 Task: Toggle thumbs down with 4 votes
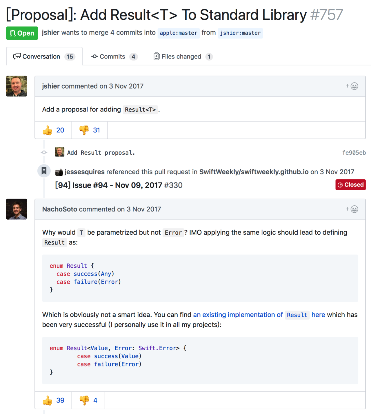(x=88, y=400)
